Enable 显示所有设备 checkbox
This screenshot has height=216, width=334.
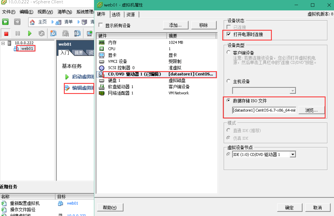pyautogui.click(x=100, y=25)
